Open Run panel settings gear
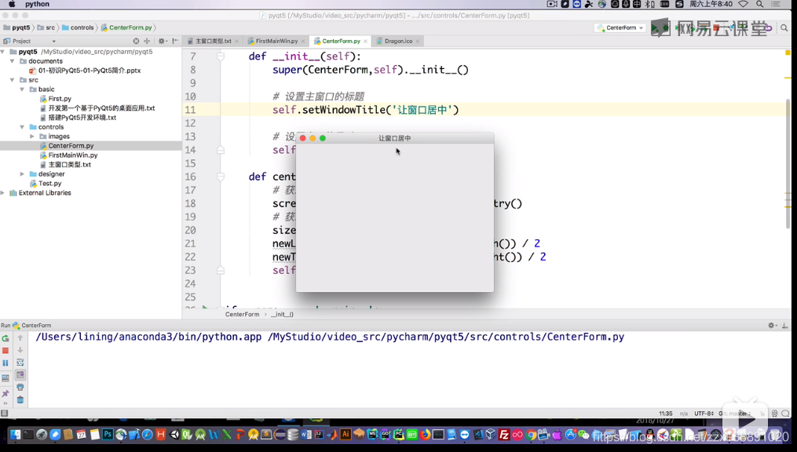 point(772,325)
